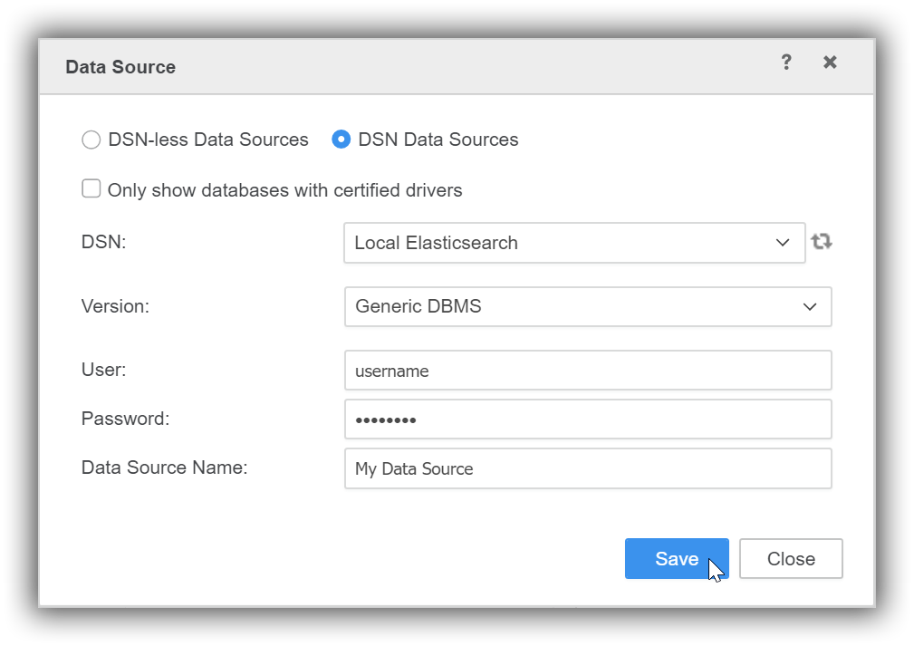Image resolution: width=914 pixels, height=646 pixels.
Task: Click the DSN-less Data Sources label
Action: (x=207, y=140)
